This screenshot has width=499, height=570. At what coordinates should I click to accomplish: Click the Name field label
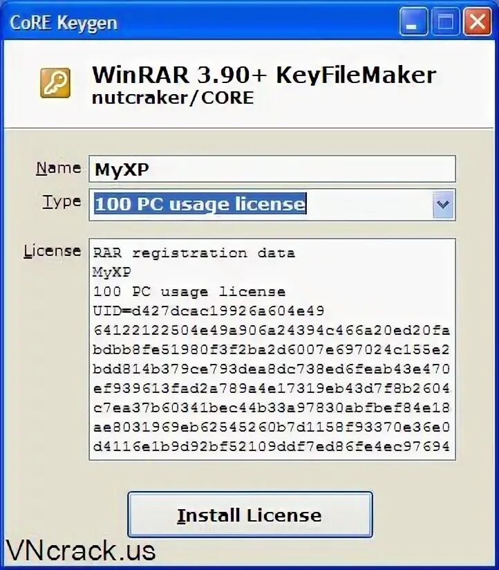[x=59, y=168]
